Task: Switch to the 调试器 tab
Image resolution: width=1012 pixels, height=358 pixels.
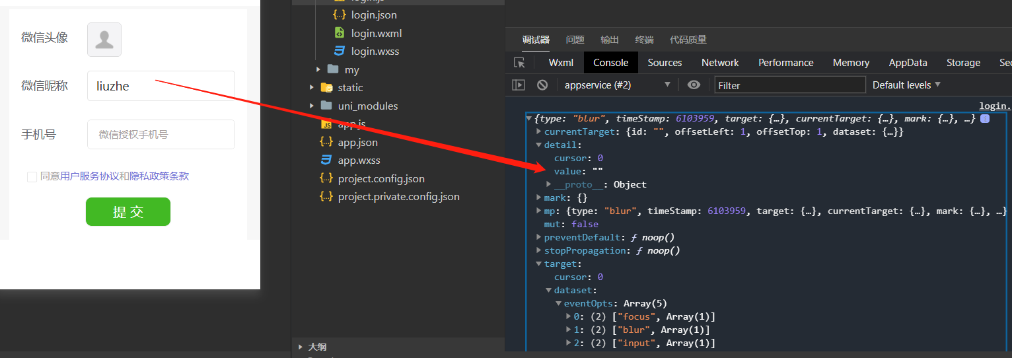Action: 536,40
